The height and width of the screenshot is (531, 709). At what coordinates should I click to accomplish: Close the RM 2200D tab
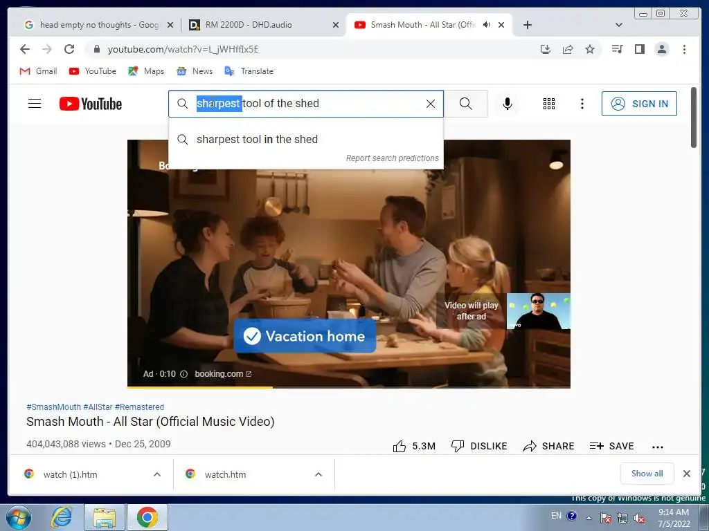coord(336,25)
